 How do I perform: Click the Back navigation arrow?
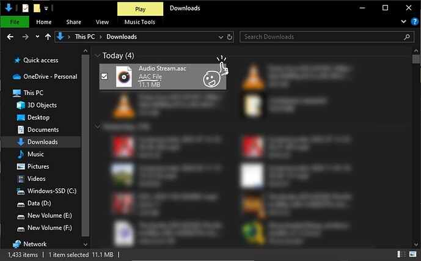(x=10, y=37)
